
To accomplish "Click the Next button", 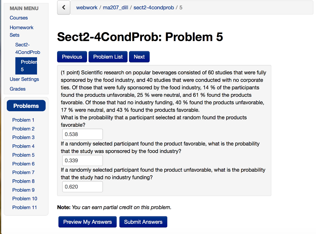I will [139, 57].
